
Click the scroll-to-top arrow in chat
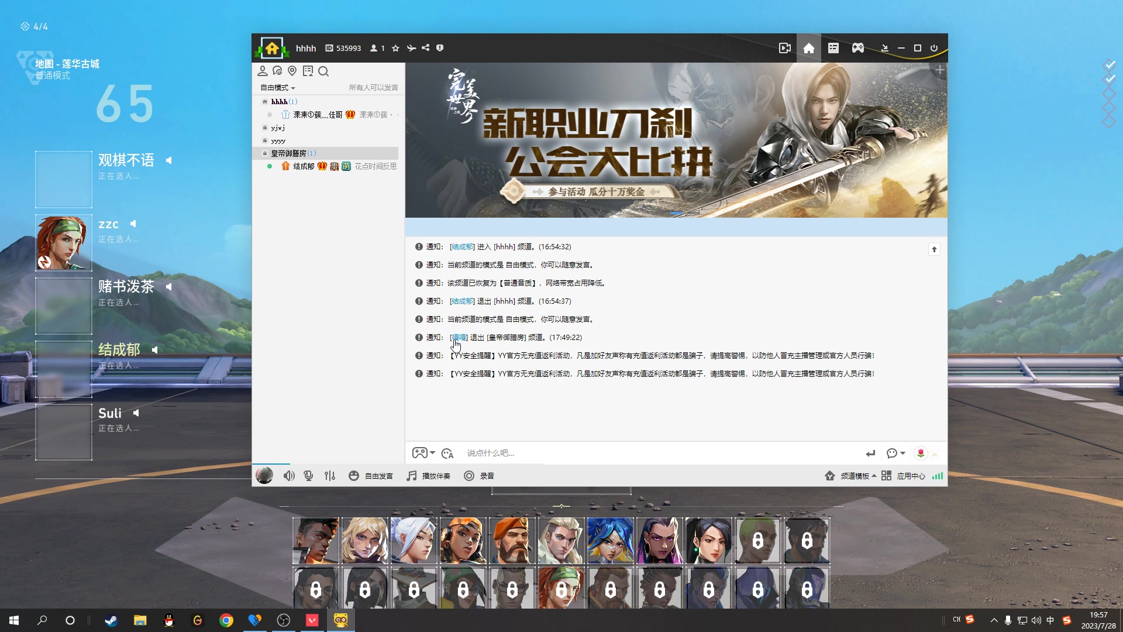click(x=934, y=249)
